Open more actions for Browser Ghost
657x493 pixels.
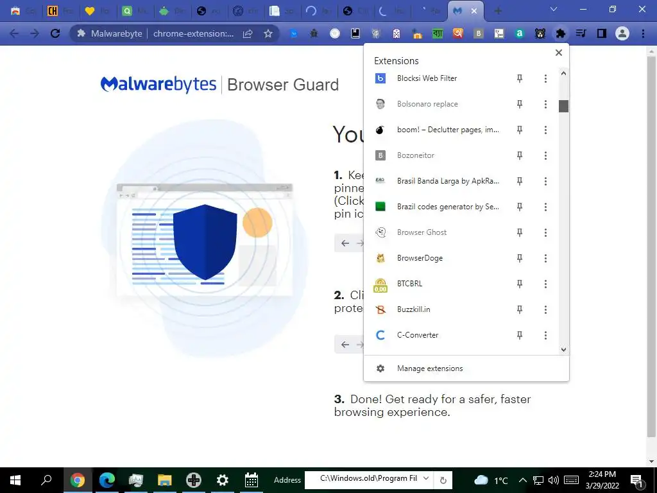click(545, 232)
